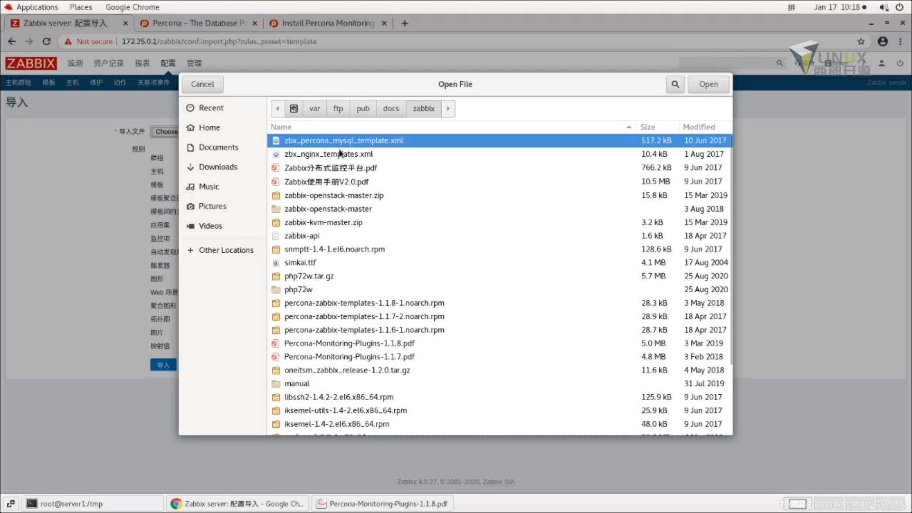Click the blue 导入 import button
This screenshot has width=912, height=513.
point(163,365)
